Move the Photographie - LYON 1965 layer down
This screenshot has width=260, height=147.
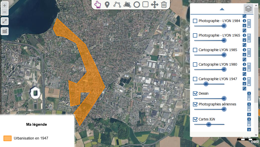(x=249, y=41)
